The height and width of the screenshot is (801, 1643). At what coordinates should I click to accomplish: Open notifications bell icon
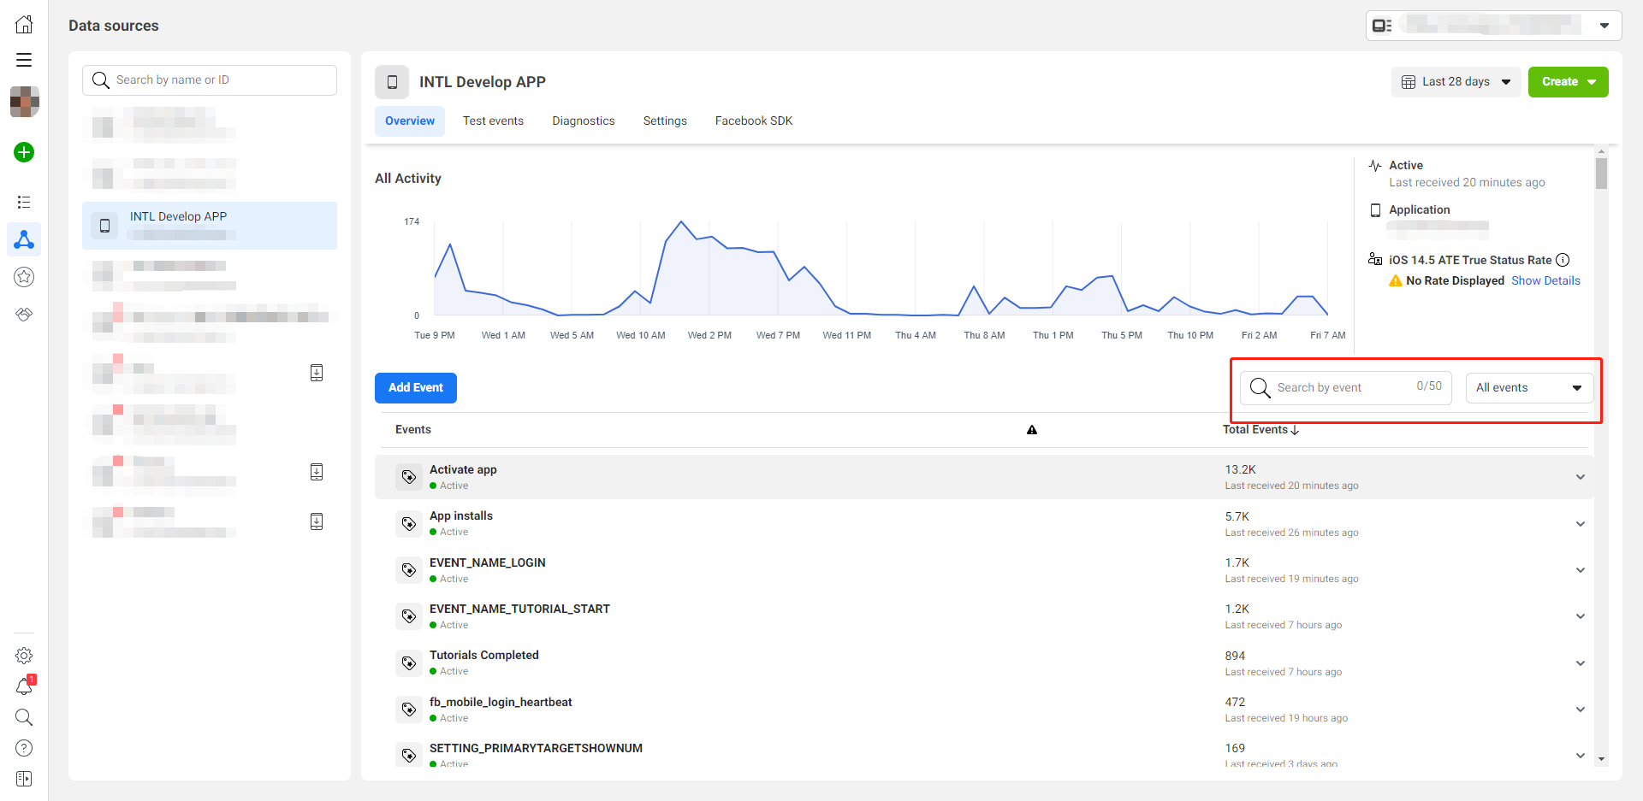[x=24, y=686]
